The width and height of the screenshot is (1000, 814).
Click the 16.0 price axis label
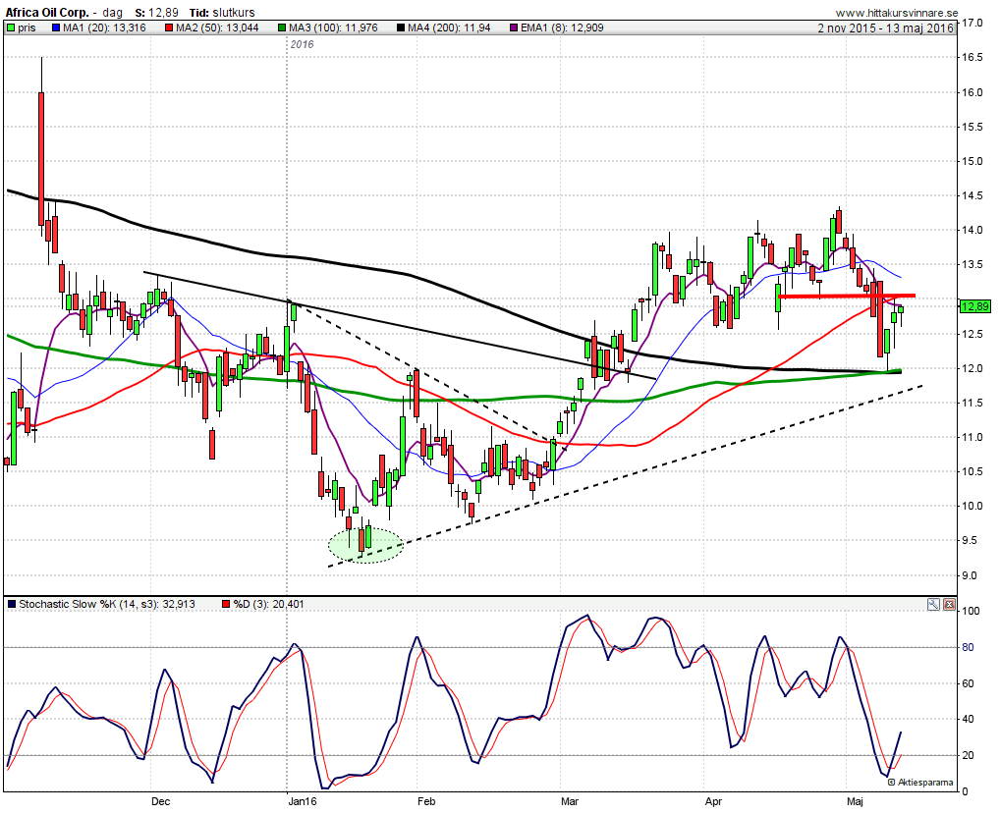tap(972, 92)
